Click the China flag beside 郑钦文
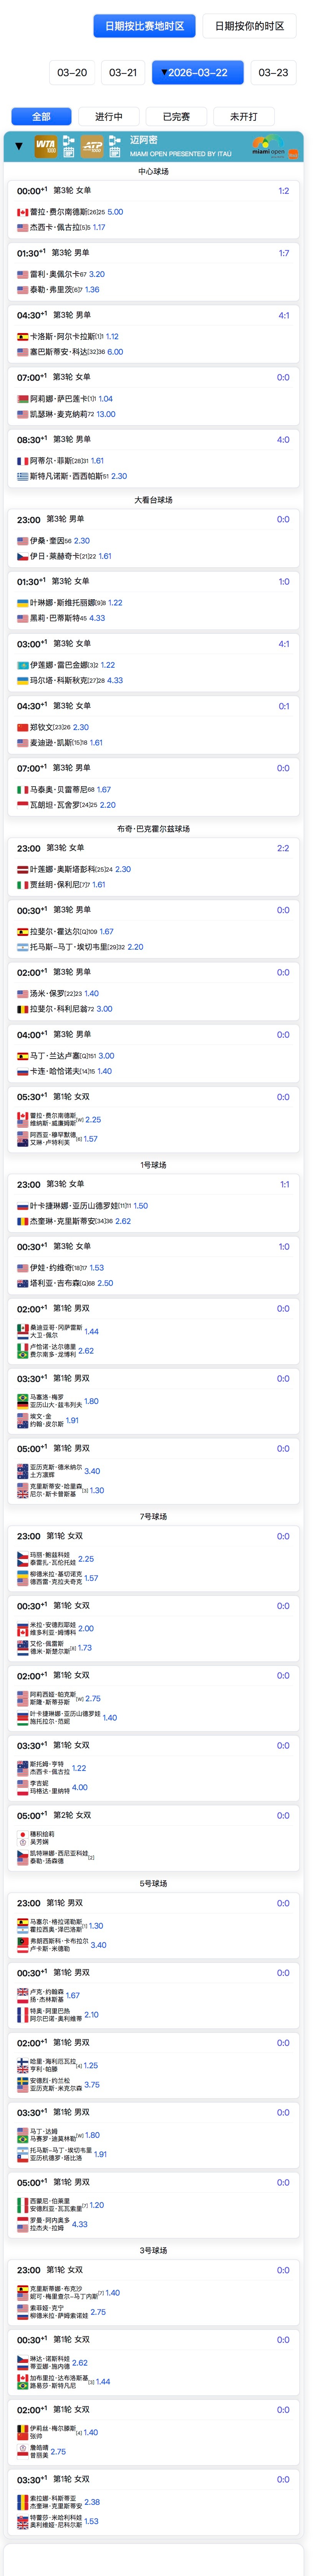The height and width of the screenshot is (2576, 315). coord(22,727)
